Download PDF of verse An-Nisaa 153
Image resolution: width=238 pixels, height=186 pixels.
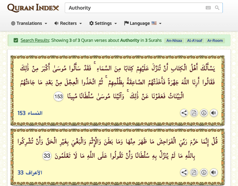194,113
